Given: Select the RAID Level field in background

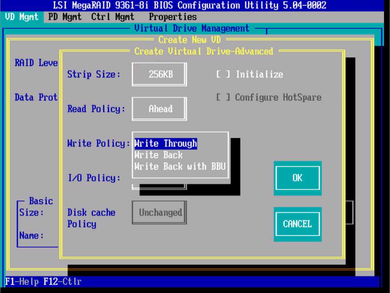Looking at the screenshot, I should click(36, 63).
